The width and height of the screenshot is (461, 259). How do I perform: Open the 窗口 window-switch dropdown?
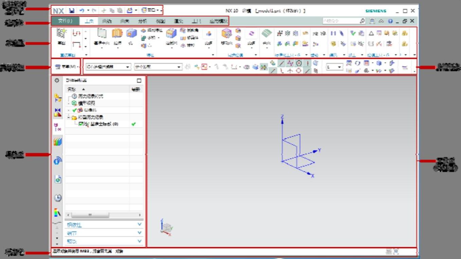click(151, 11)
